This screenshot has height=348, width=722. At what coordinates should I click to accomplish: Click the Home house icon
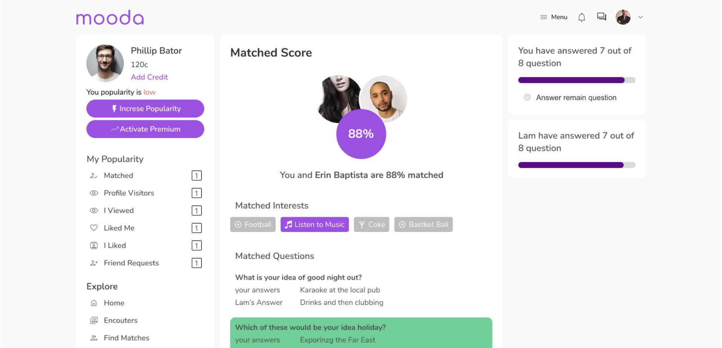tap(94, 303)
